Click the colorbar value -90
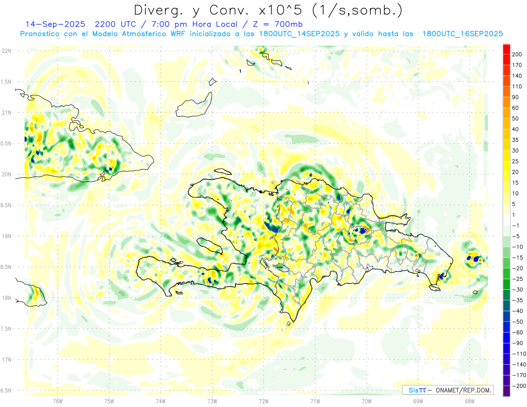This screenshot has width=527, height=407. pos(517,343)
